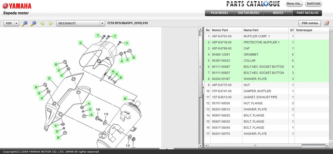Go to next diagram with right arrow
Screen dimensions: 333x154
(x=51, y=23)
